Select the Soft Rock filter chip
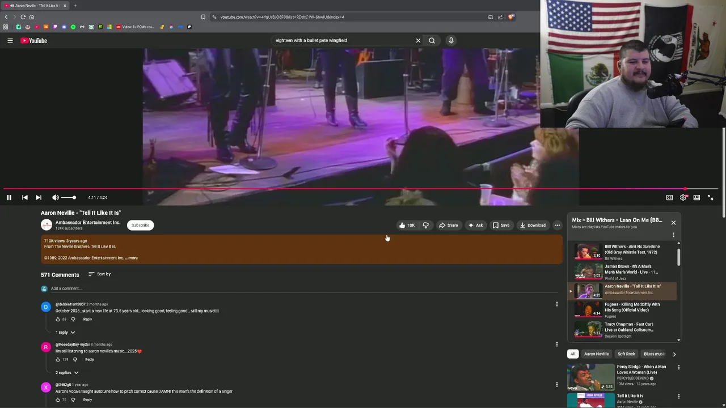Viewport: 726px width, 408px height. [x=626, y=354]
